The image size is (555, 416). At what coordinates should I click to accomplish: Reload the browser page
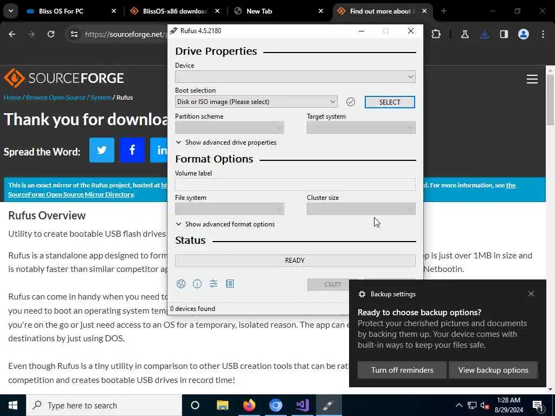tap(51, 34)
